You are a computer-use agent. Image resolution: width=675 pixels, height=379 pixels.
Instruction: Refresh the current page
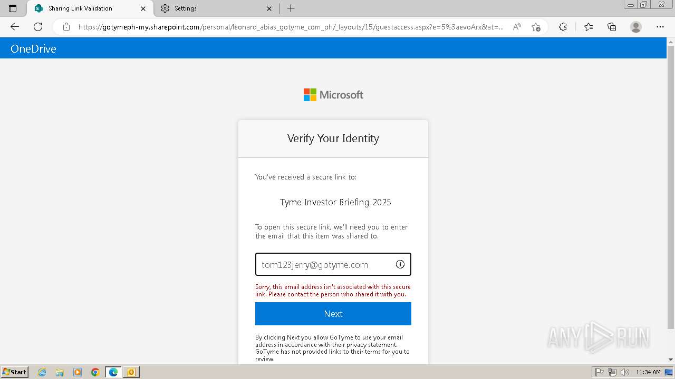coord(38,27)
